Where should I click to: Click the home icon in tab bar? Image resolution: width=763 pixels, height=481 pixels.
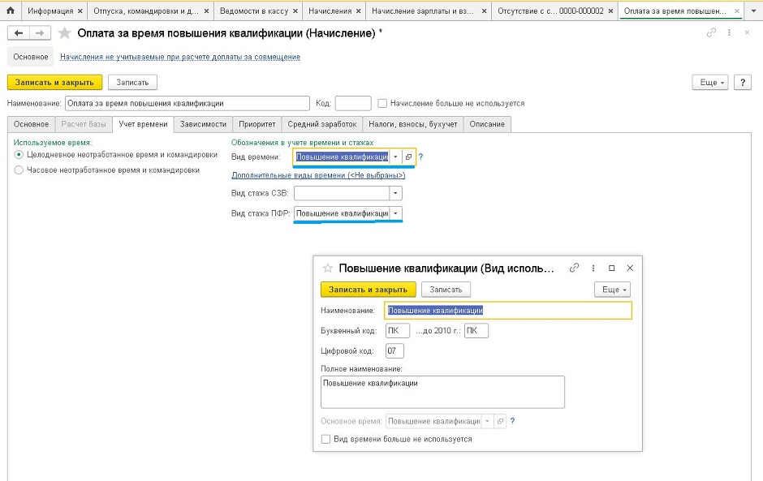(x=11, y=11)
